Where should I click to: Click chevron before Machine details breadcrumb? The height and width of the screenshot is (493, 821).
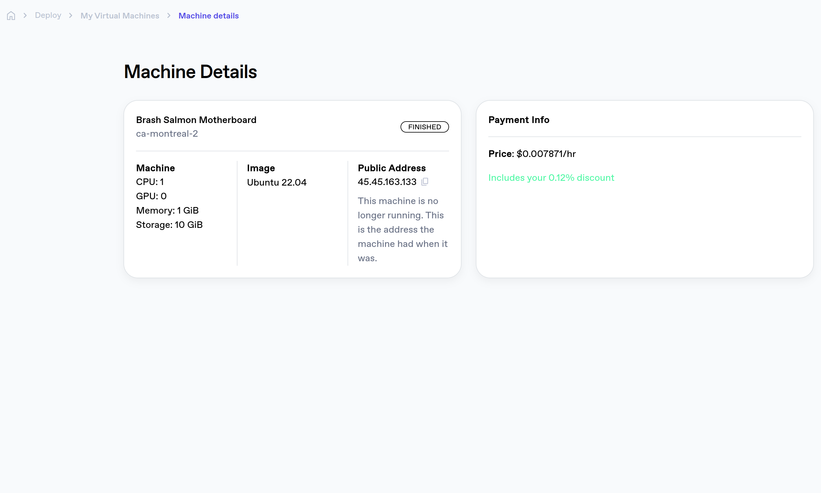tap(169, 15)
